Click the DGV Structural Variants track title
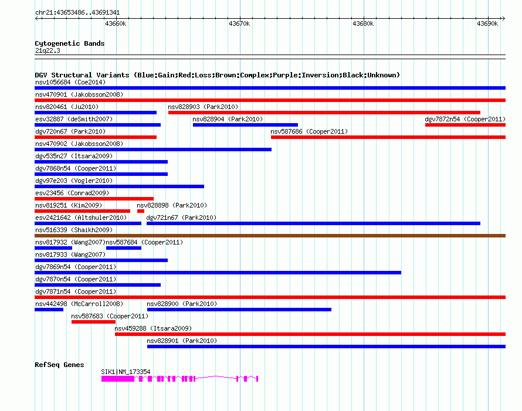Image resolution: width=522 pixels, height=411 pixels. [x=217, y=75]
